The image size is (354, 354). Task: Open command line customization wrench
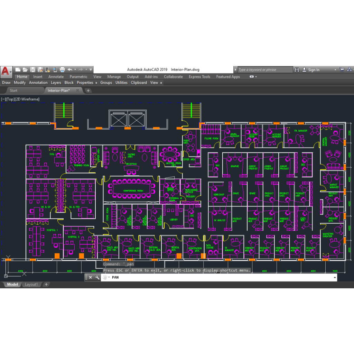[x=97, y=277]
